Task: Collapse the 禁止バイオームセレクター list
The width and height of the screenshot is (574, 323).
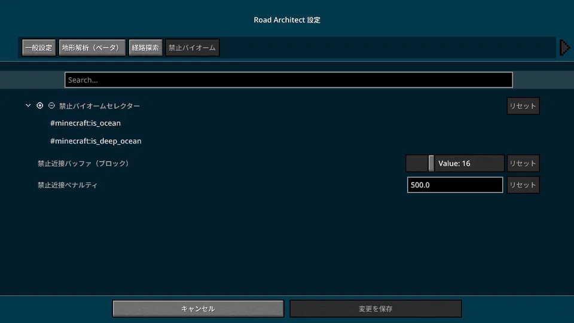Action: [x=28, y=106]
